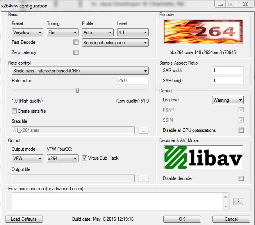
Task: Click the Ratefactor quality slider thumb
Action: [77, 90]
